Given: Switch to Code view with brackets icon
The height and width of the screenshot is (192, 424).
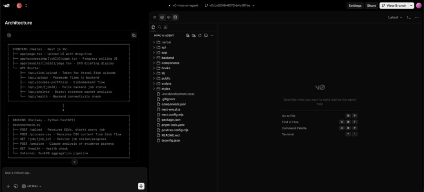Looking at the screenshot, I should [168, 17].
